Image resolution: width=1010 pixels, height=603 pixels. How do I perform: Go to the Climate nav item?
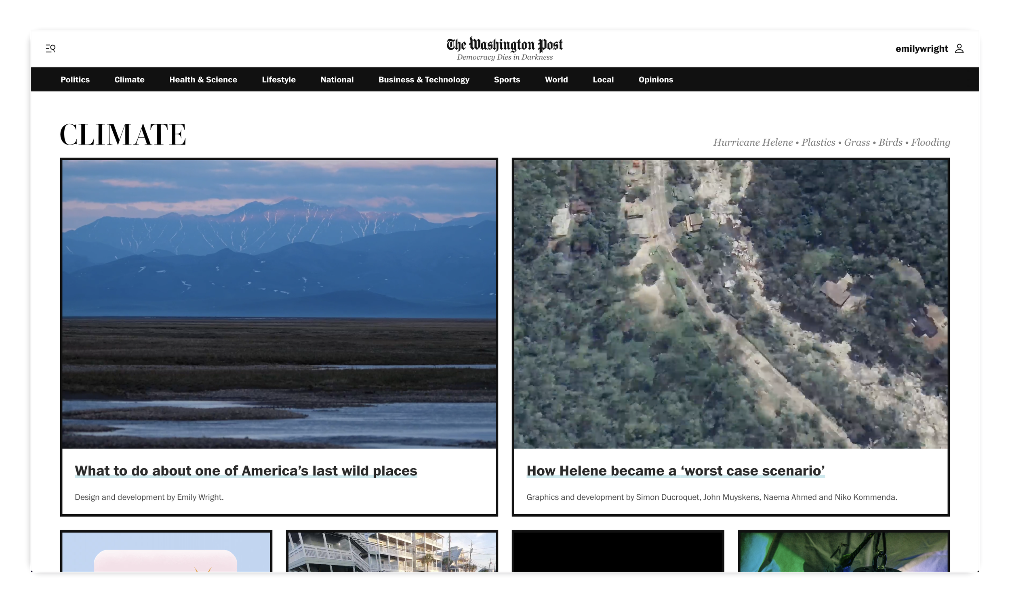[129, 80]
